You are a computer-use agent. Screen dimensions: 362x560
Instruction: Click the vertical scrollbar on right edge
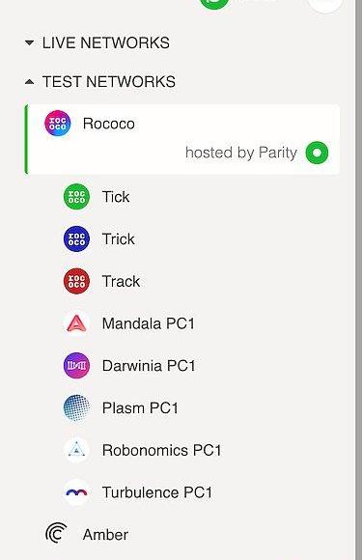[358, 280]
